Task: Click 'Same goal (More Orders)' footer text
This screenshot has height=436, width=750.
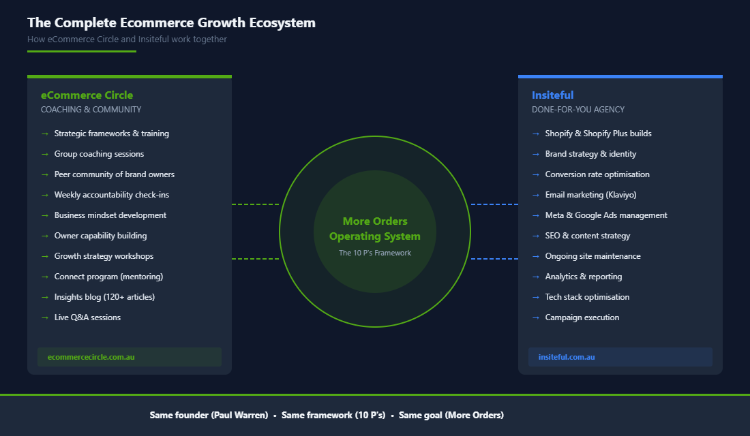Action: click(451, 415)
